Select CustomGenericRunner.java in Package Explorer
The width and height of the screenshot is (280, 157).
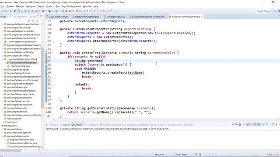point(23,143)
